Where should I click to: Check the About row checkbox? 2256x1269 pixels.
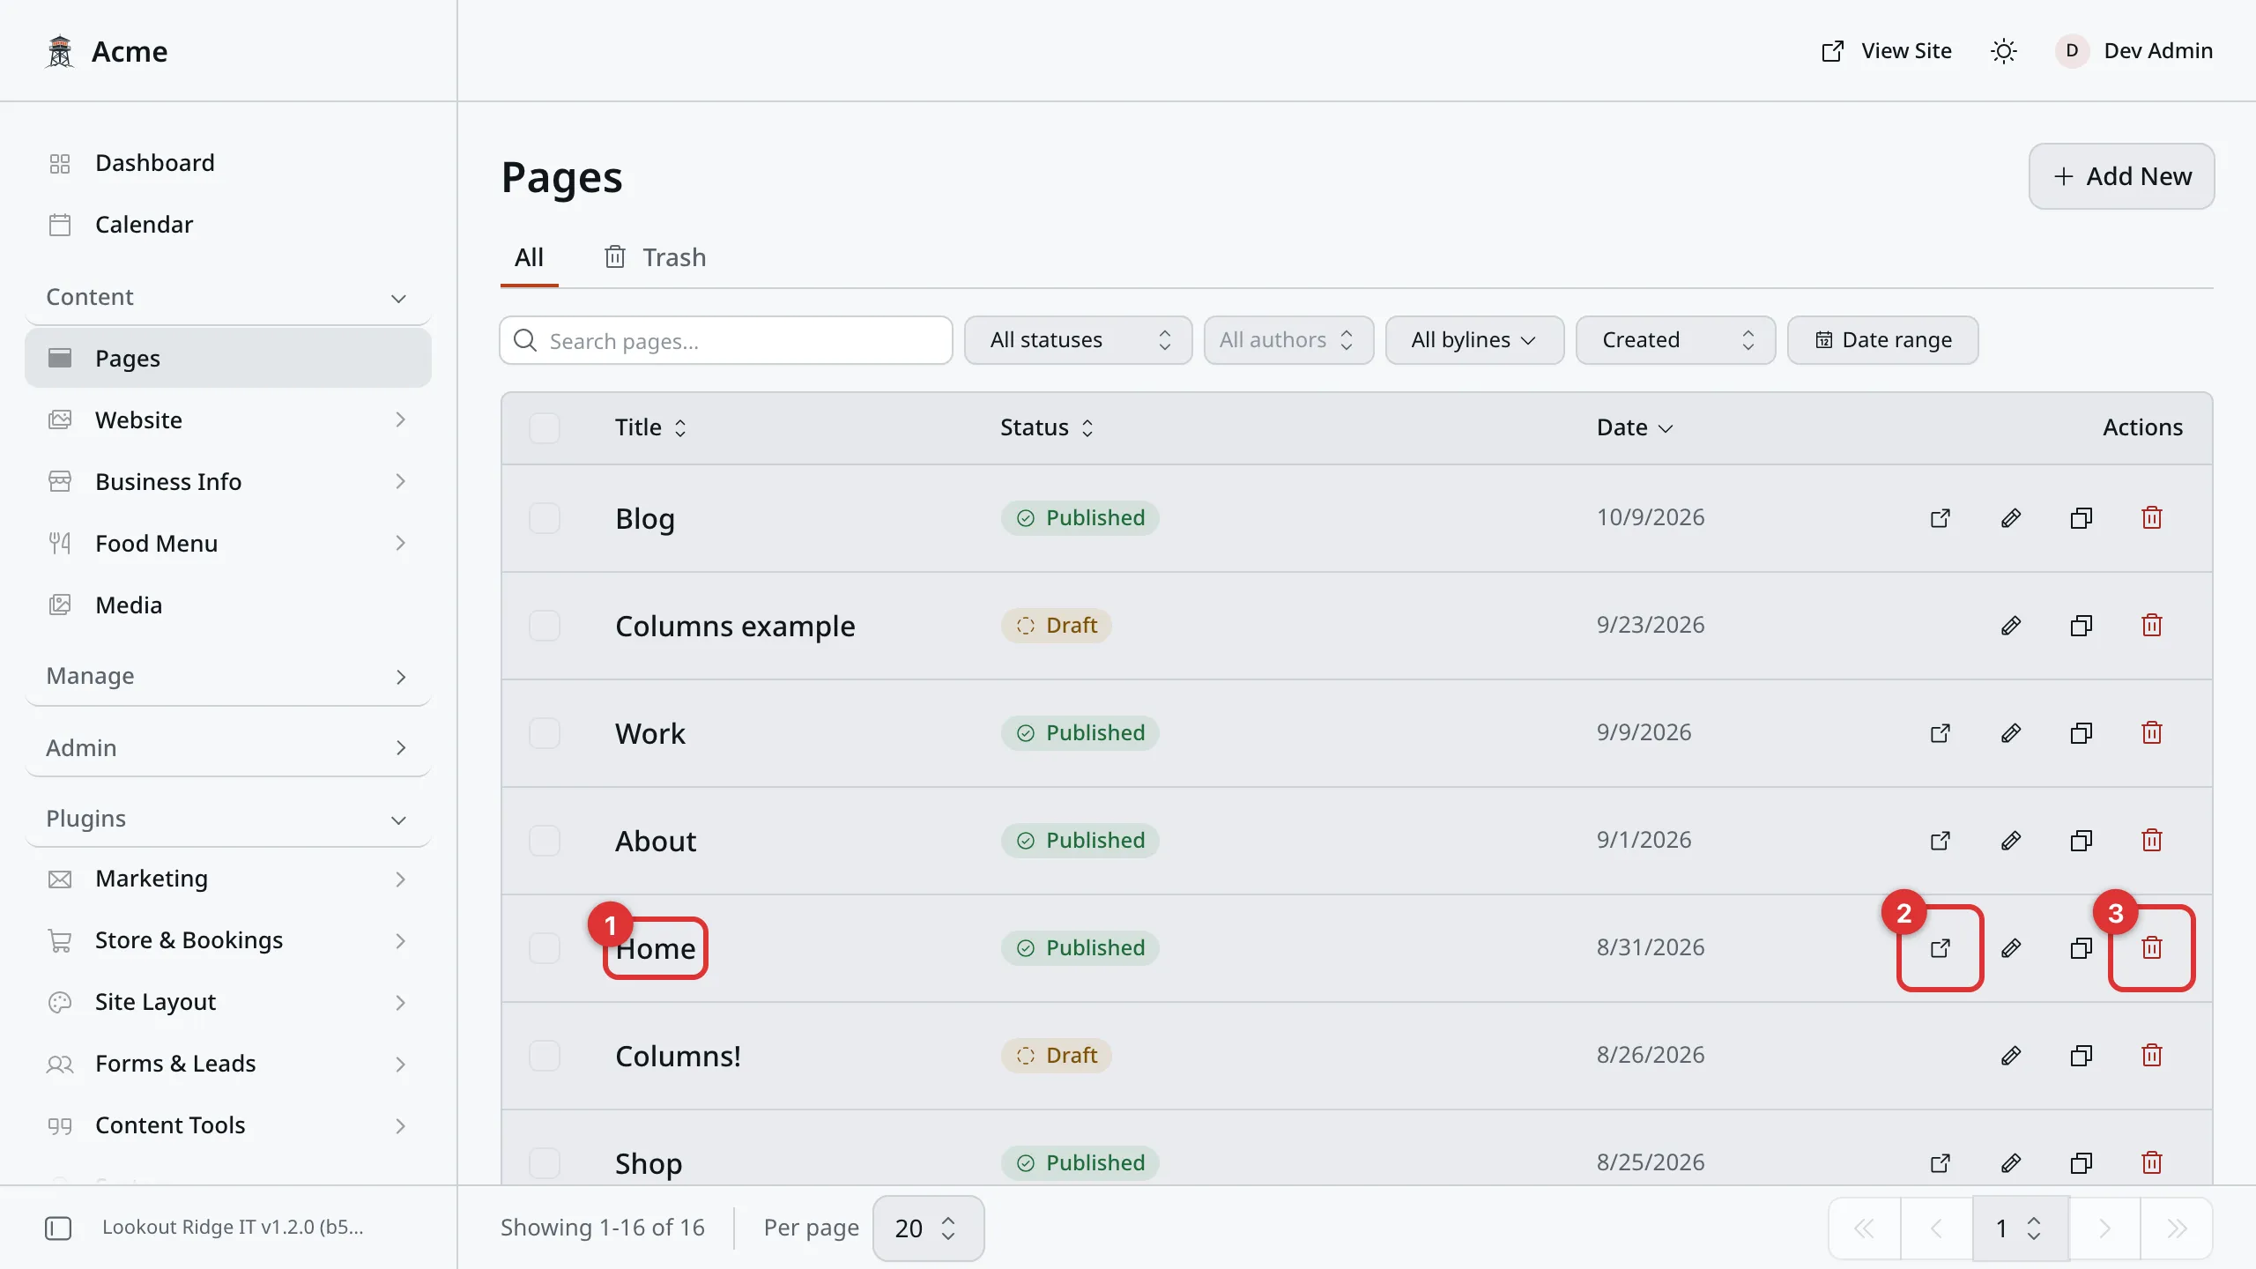pos(545,841)
